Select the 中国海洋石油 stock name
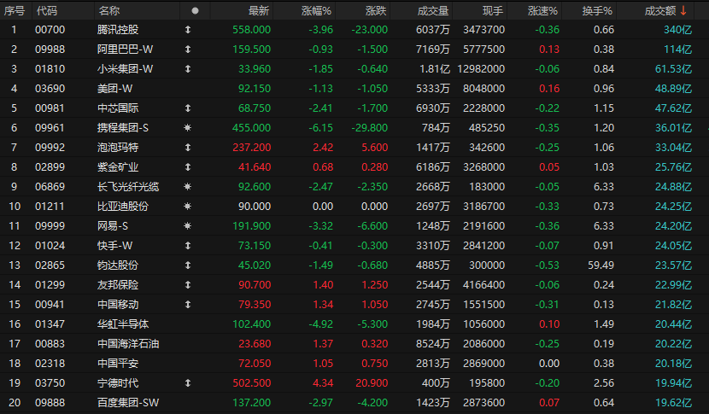709x414 pixels. pyautogui.click(x=128, y=344)
